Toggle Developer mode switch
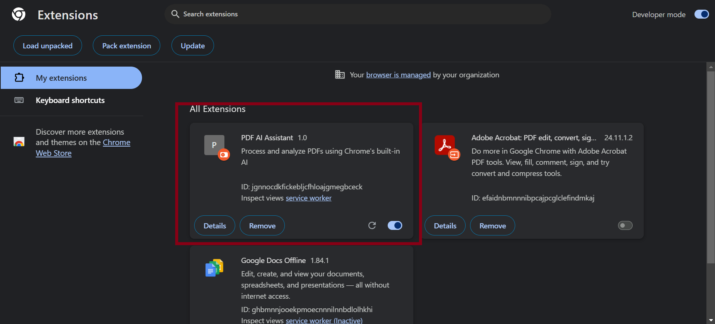Viewport: 715px width, 324px height. point(702,14)
